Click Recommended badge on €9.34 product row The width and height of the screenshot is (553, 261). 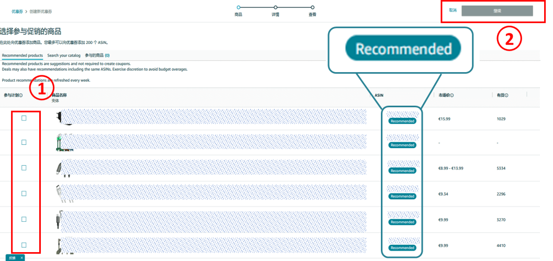(402, 196)
